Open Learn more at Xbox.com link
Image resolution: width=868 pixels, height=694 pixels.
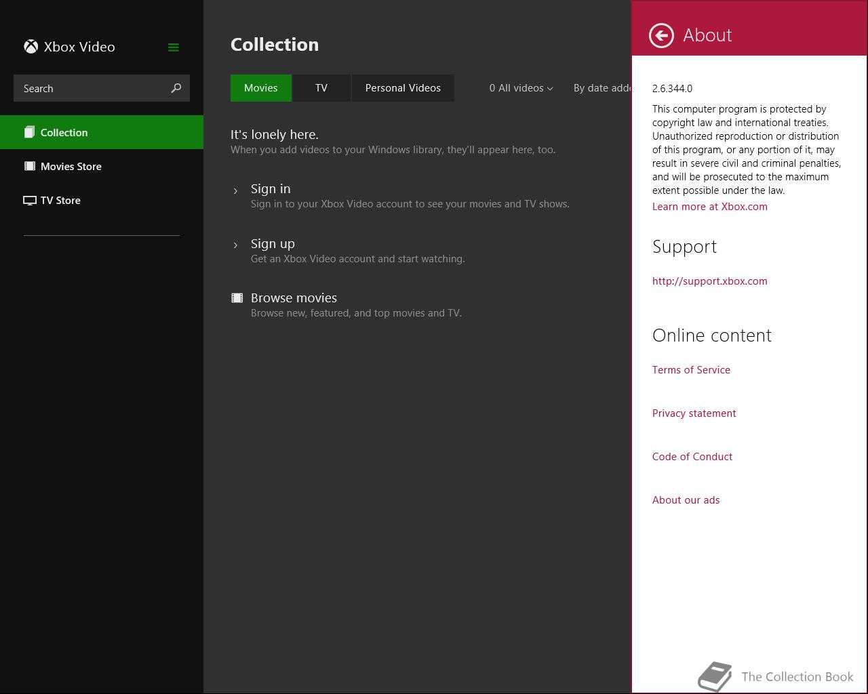(710, 207)
